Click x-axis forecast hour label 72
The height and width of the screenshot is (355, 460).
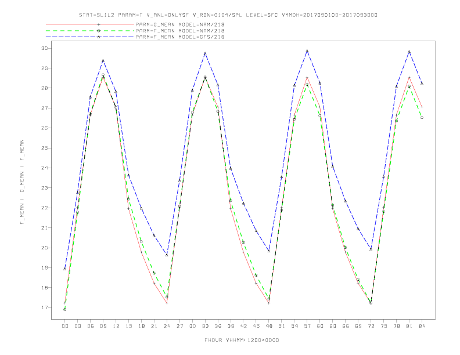(371, 326)
